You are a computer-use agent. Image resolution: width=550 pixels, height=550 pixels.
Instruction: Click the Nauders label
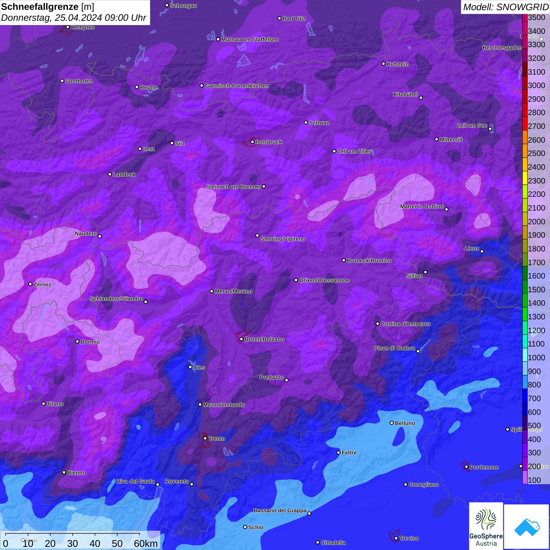pos(86,233)
